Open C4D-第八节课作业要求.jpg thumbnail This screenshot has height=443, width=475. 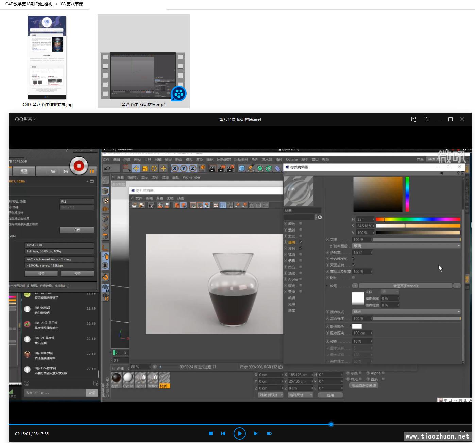point(47,57)
